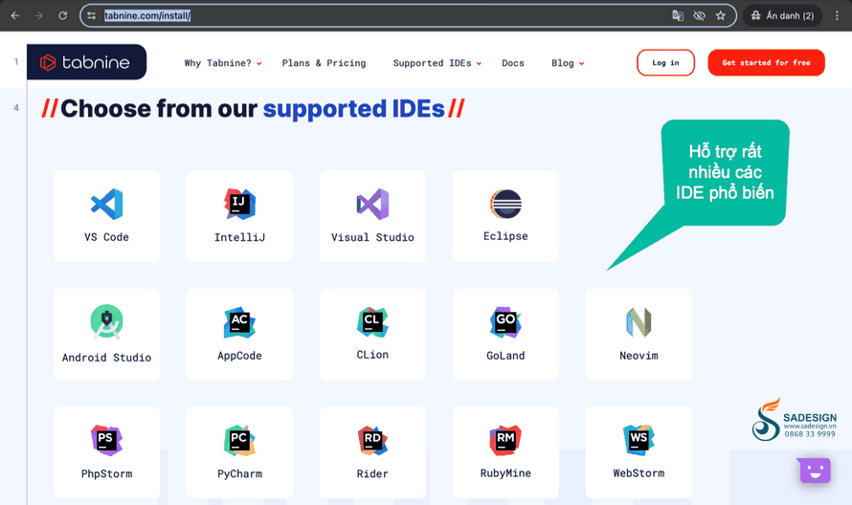Click 'Get started for free' button
The width and height of the screenshot is (852, 505).
coord(766,62)
